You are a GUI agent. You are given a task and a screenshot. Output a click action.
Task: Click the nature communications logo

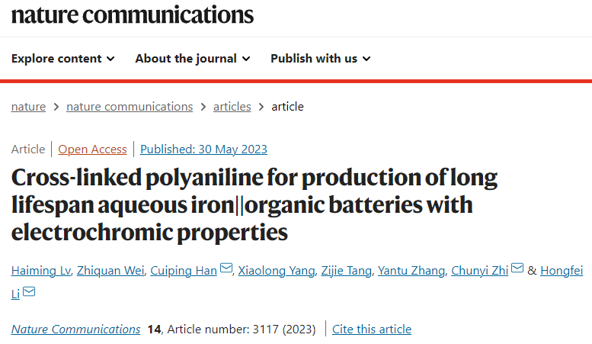point(133,15)
